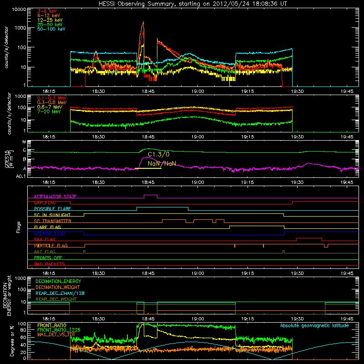Click the SAA_FLAG label
This screenshot has width=364, height=364.
coord(45,239)
